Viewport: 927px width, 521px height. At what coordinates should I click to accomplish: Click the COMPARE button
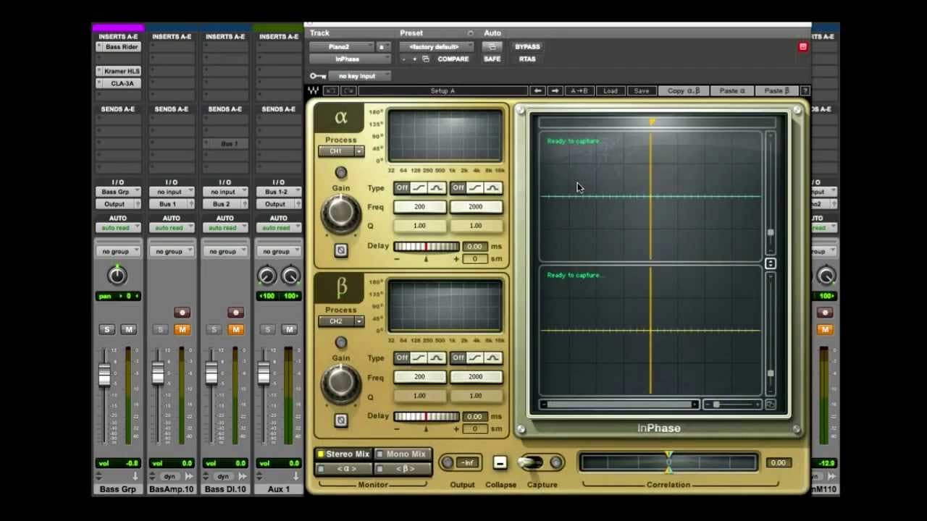pos(453,59)
